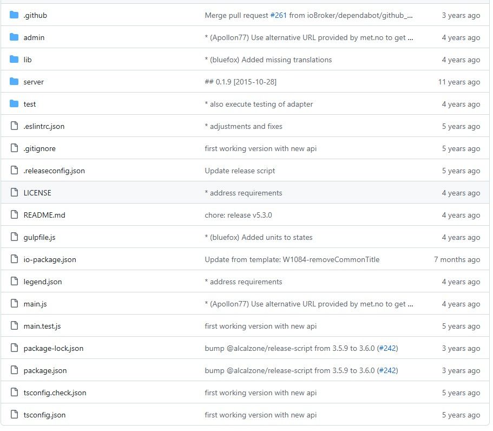Click the test folder icon
This screenshot has height=431, width=493.
tap(14, 103)
